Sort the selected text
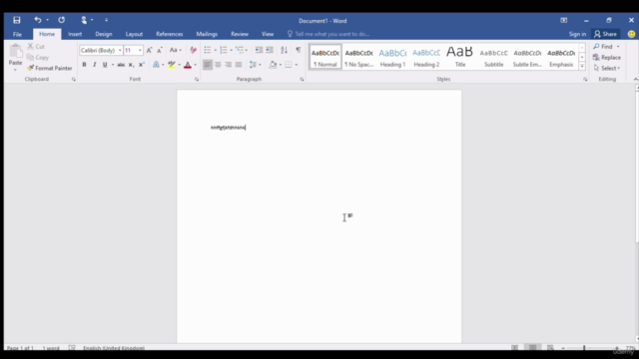The height and width of the screenshot is (359, 639). [x=284, y=50]
